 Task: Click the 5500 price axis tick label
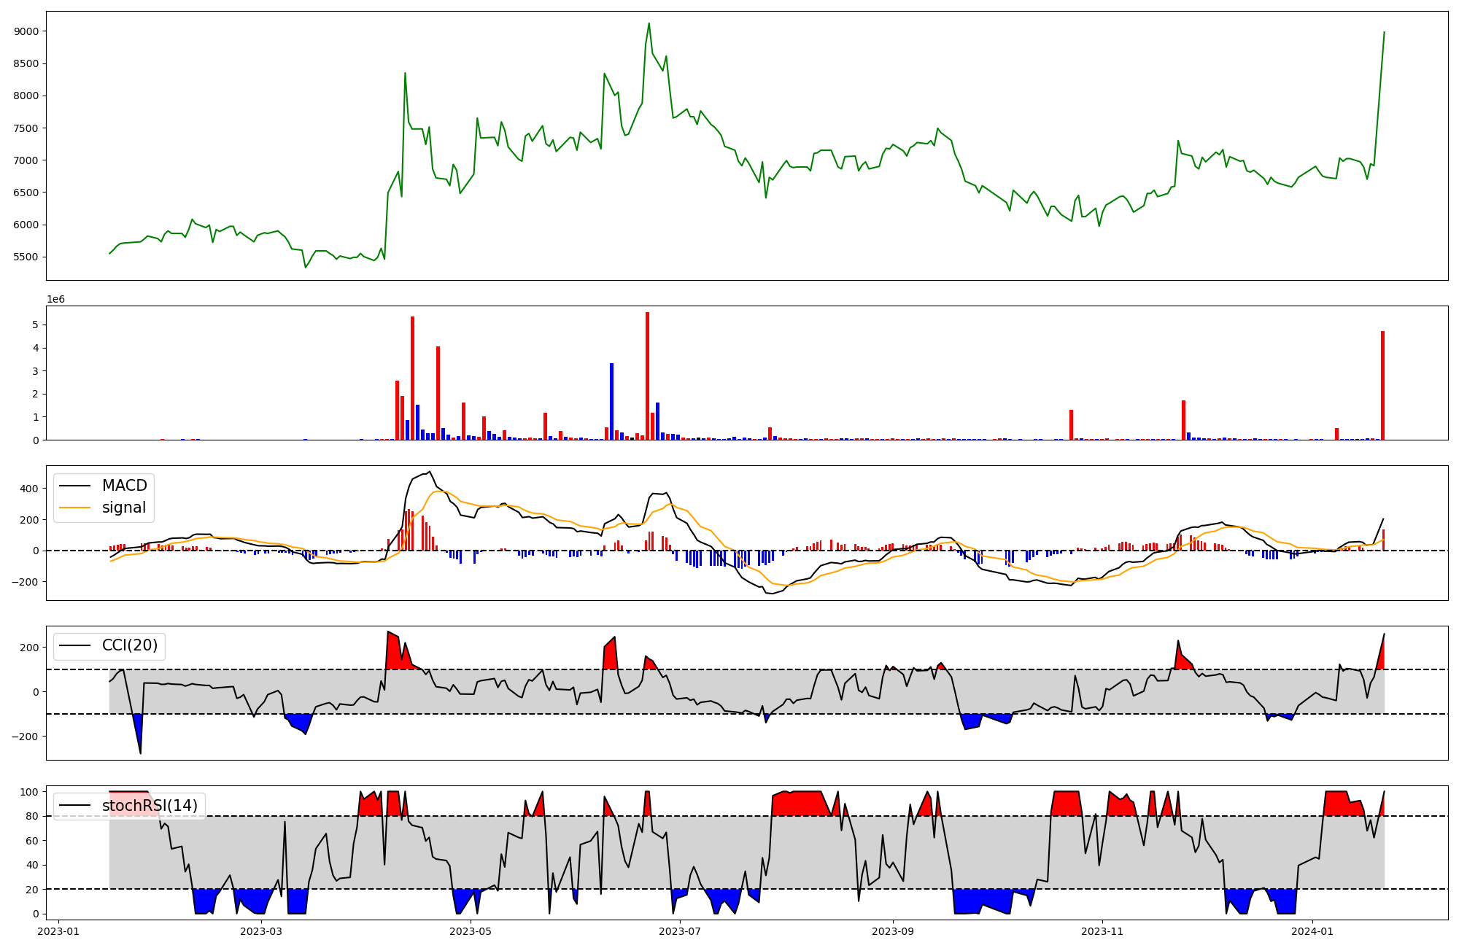pyautogui.click(x=26, y=257)
